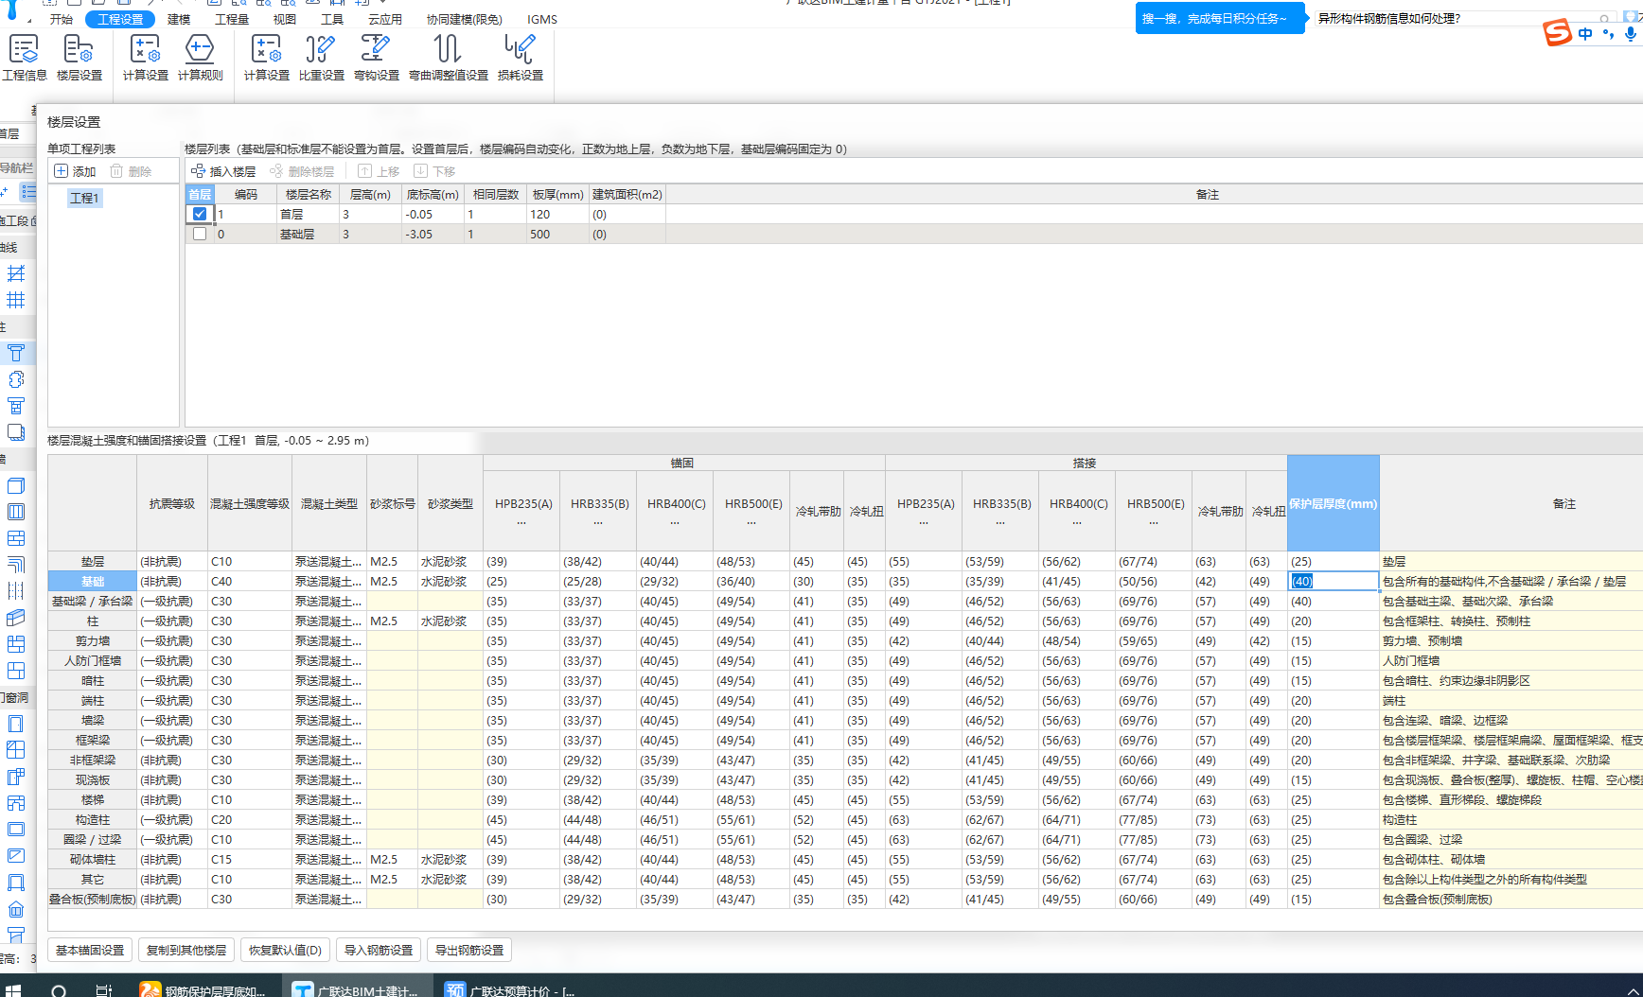Click 导入钢筋设置 button
Screen dimensions: 1643x997
point(379,950)
